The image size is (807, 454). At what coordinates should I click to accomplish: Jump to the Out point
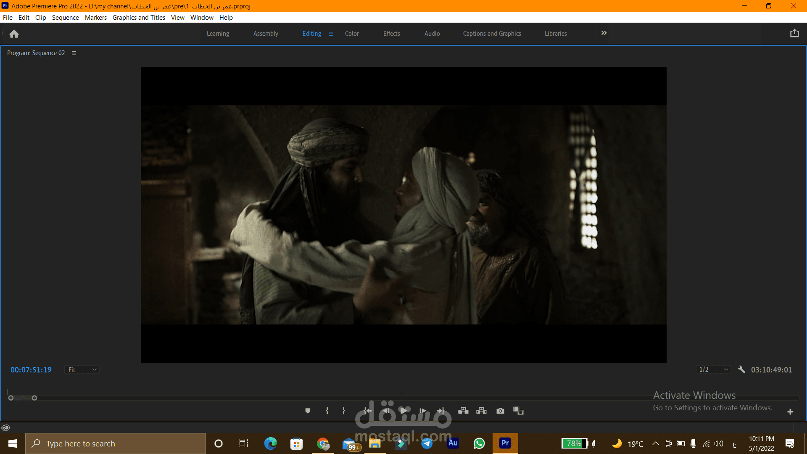(x=440, y=411)
